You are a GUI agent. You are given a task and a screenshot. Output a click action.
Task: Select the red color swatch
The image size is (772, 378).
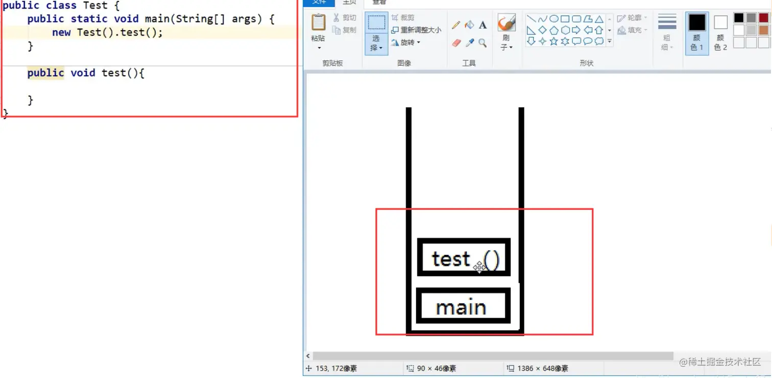pyautogui.click(x=763, y=17)
